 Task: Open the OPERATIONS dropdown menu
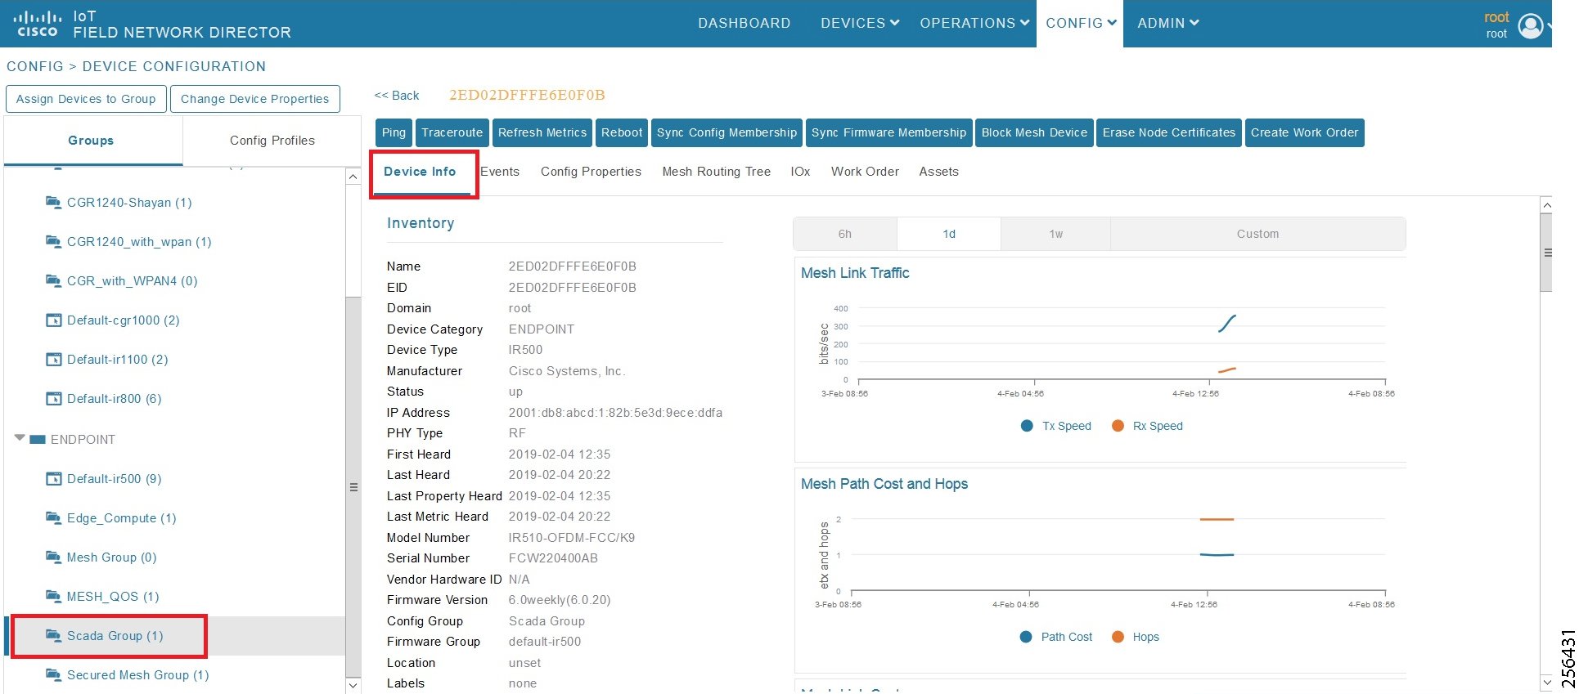pos(974,23)
